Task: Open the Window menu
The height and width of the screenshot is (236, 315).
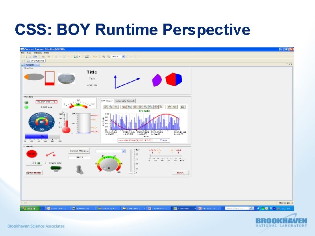Action: click(38, 53)
